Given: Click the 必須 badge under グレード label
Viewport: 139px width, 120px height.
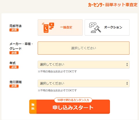Looking at the screenshot, I should pyautogui.click(x=14, y=53).
